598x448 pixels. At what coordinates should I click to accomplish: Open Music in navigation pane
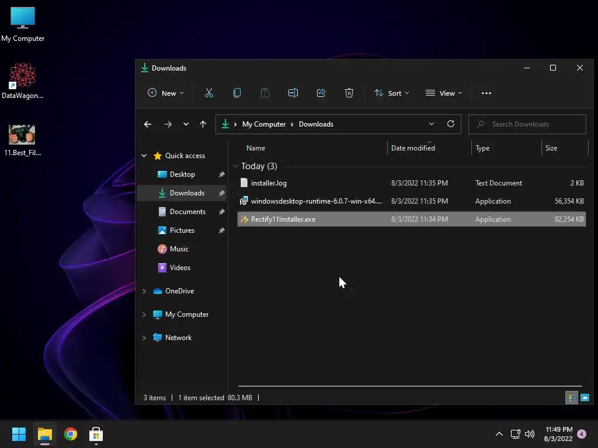pos(179,249)
